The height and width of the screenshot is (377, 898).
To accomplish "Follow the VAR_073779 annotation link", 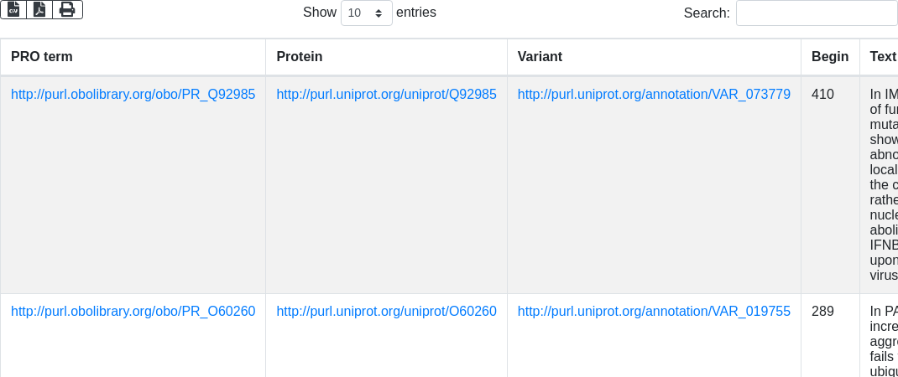I will point(654,95).
